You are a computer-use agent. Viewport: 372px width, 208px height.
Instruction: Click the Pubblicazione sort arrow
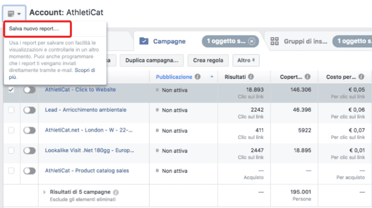tap(212, 77)
